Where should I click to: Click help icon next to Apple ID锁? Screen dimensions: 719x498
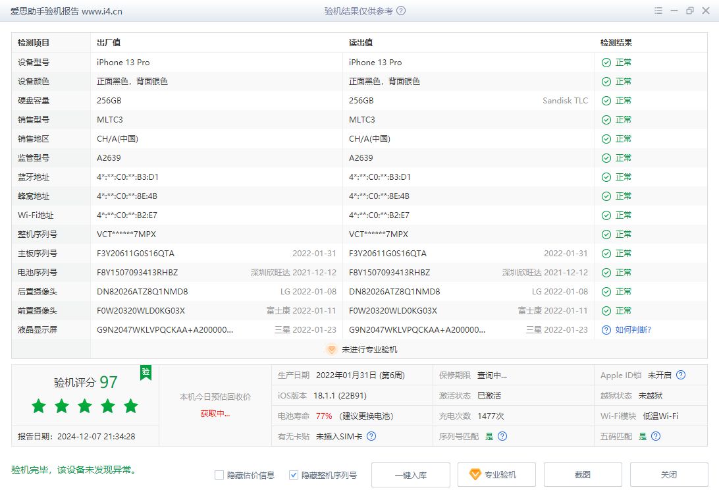(679, 375)
